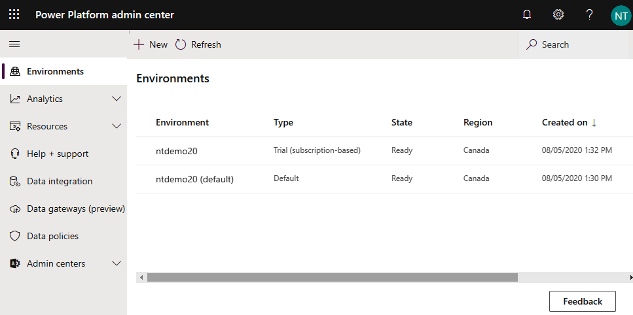Click the Analytics chart icon
The height and width of the screenshot is (315, 633).
(15, 99)
